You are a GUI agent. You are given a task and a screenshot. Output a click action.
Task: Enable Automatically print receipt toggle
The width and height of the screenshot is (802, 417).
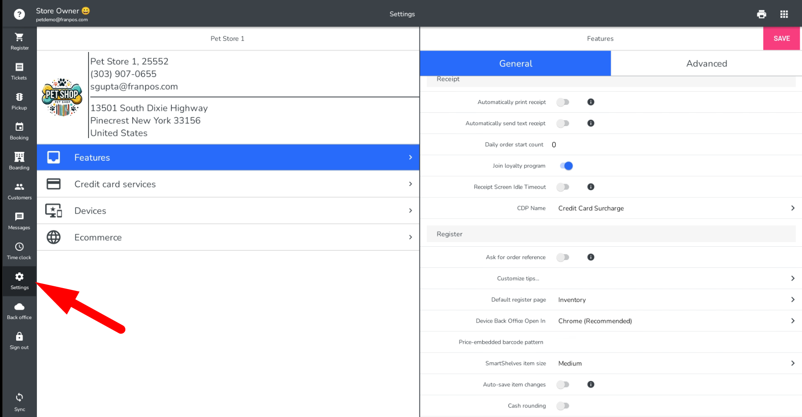click(x=563, y=102)
